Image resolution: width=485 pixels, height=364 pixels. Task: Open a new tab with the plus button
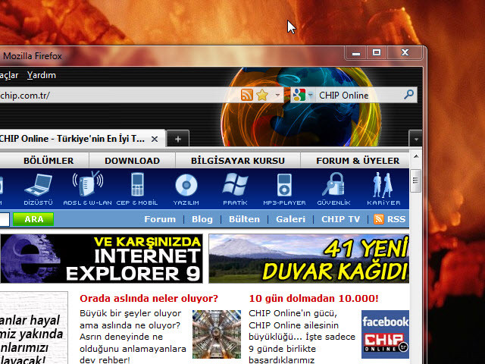178,139
